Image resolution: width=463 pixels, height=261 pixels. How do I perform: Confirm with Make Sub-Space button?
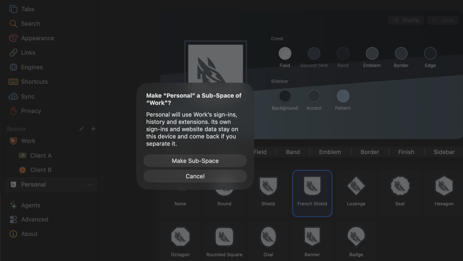(x=195, y=161)
